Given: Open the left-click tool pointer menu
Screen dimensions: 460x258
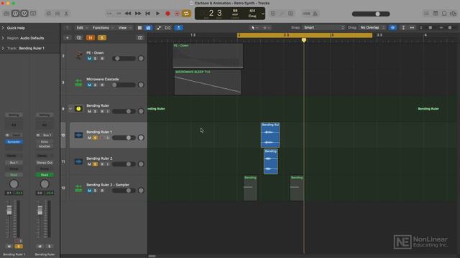Looking at the screenshot, I should click(254, 28).
